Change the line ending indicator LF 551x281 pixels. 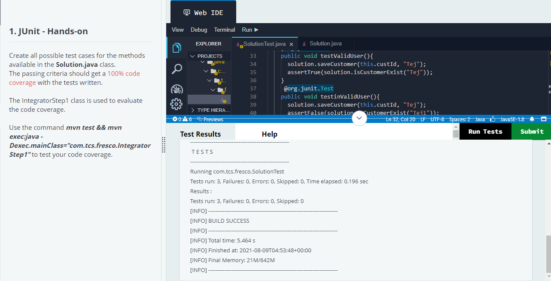[423, 119]
